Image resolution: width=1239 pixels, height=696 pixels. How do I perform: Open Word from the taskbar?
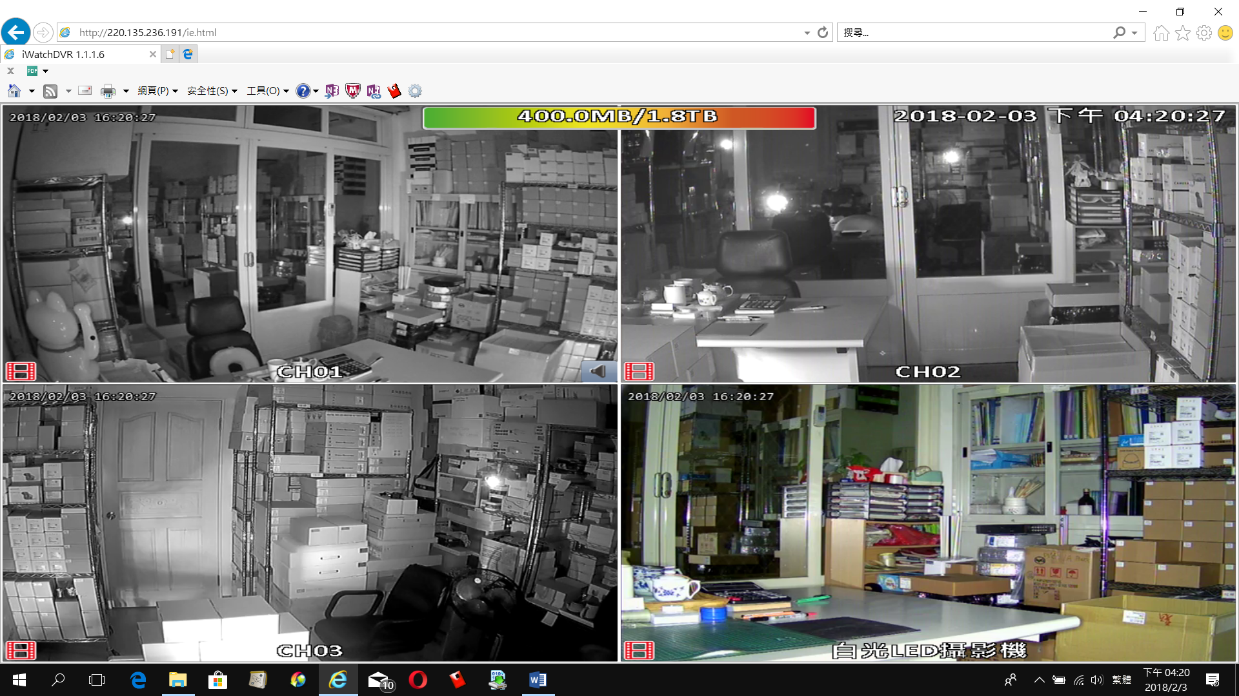pyautogui.click(x=537, y=680)
